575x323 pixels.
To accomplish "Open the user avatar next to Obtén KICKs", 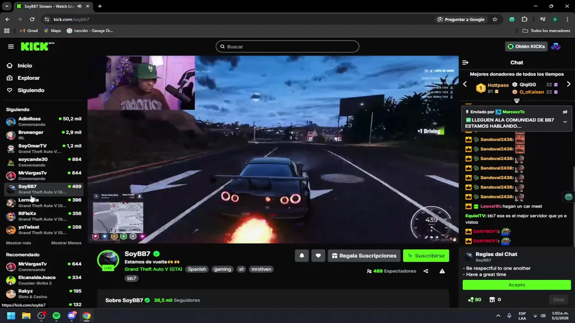I will pyautogui.click(x=556, y=47).
